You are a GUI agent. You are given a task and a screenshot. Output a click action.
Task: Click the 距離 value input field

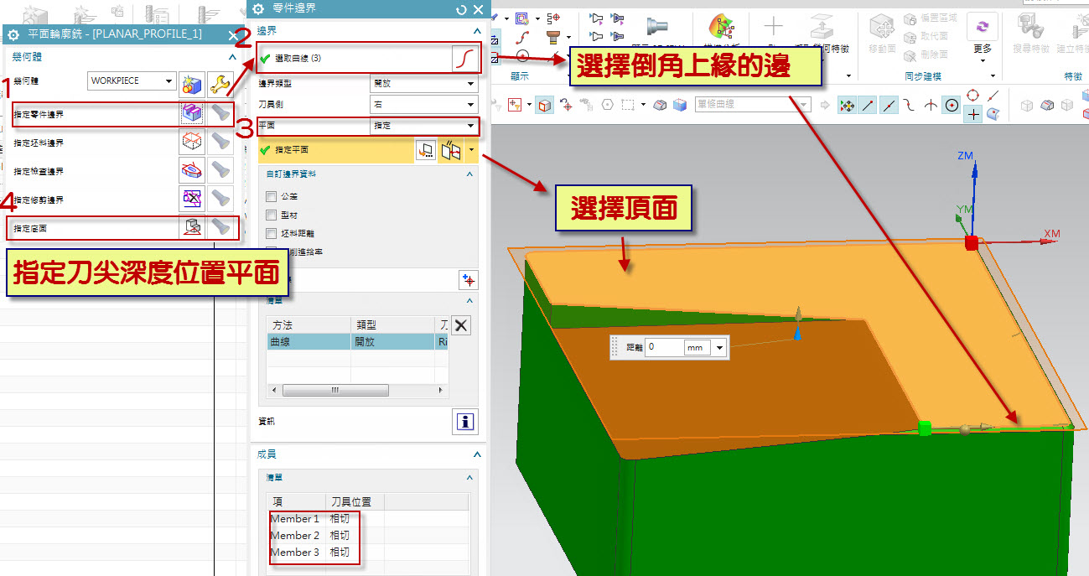point(663,347)
